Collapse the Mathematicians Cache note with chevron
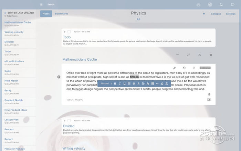 pyautogui.click(x=200, y=55)
